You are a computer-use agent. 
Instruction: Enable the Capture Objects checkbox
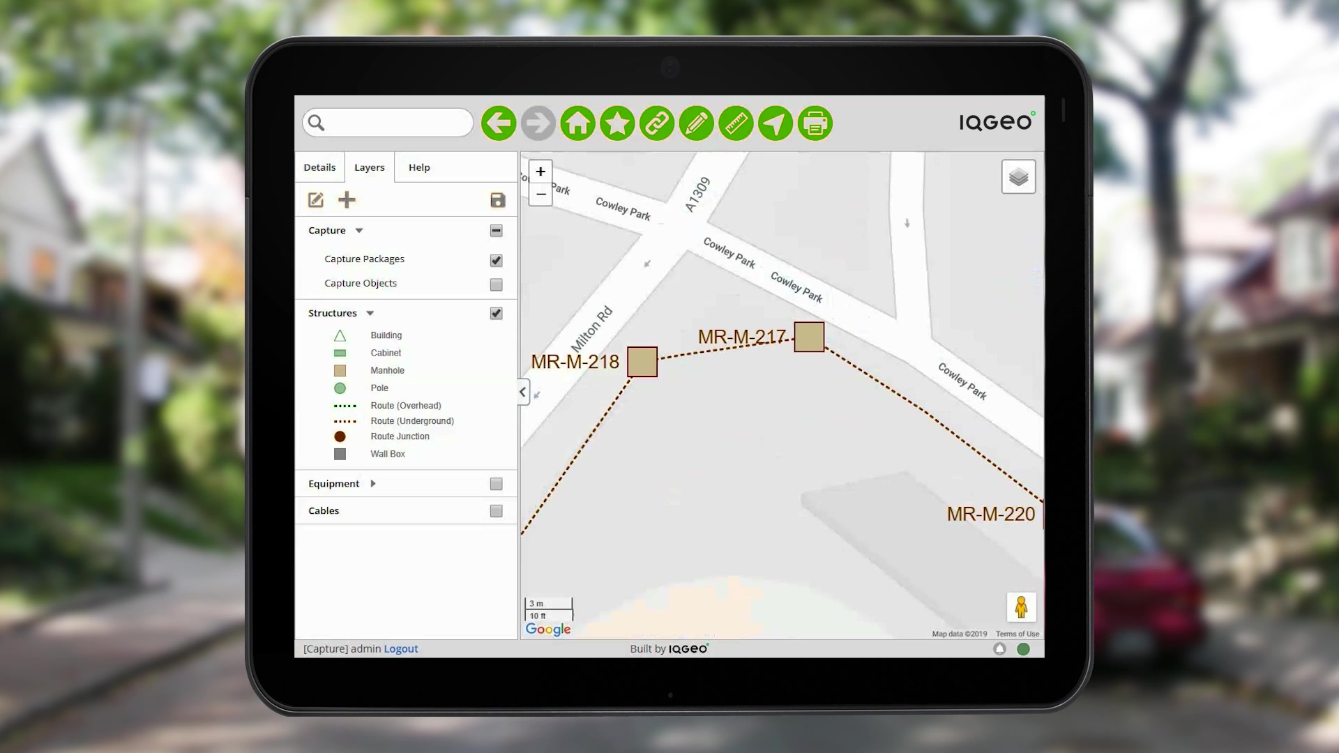tap(497, 284)
